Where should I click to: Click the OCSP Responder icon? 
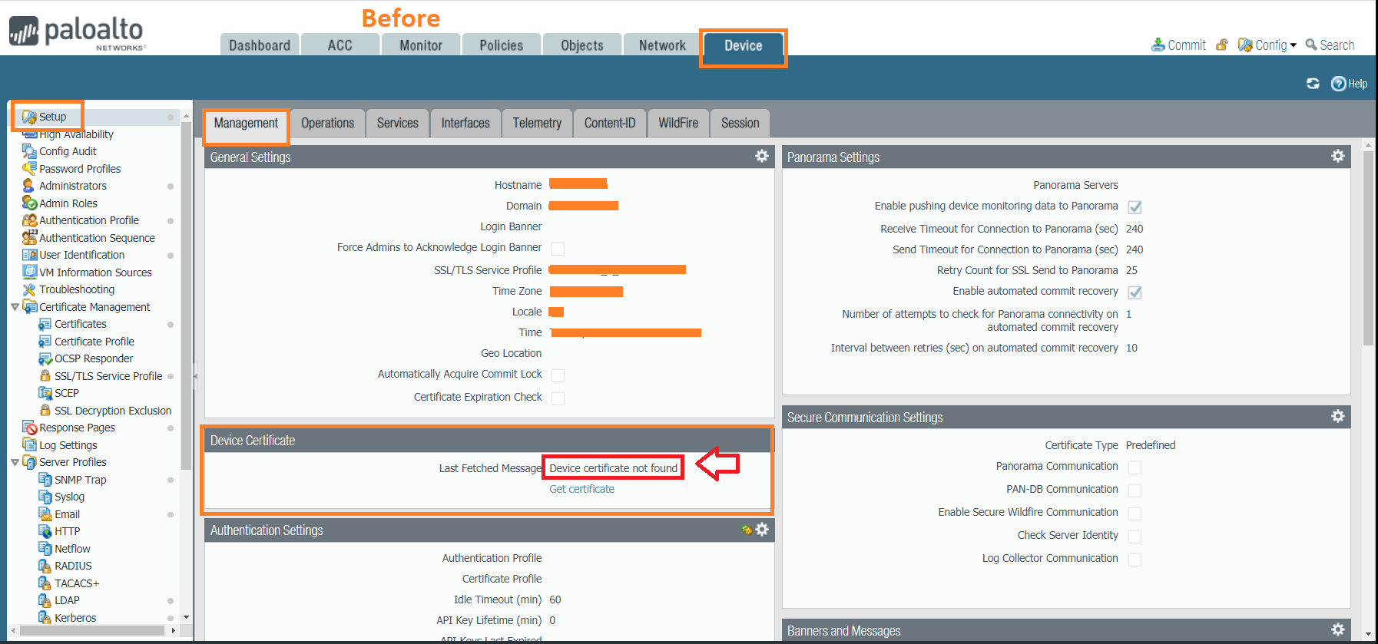[x=45, y=358]
